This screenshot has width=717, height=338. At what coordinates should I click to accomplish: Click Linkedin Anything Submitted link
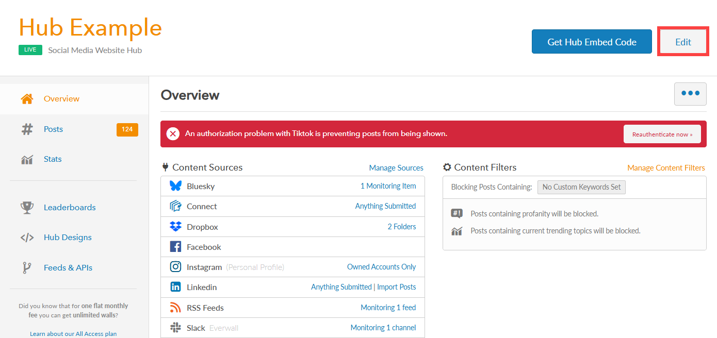(x=341, y=287)
